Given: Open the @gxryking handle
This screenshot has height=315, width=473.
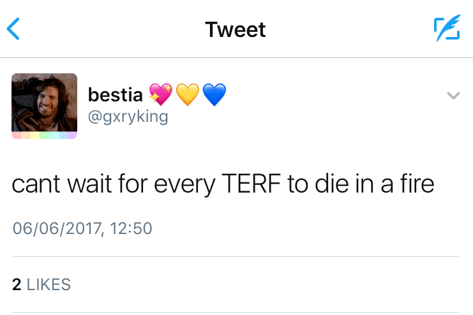Looking at the screenshot, I should 128,117.
